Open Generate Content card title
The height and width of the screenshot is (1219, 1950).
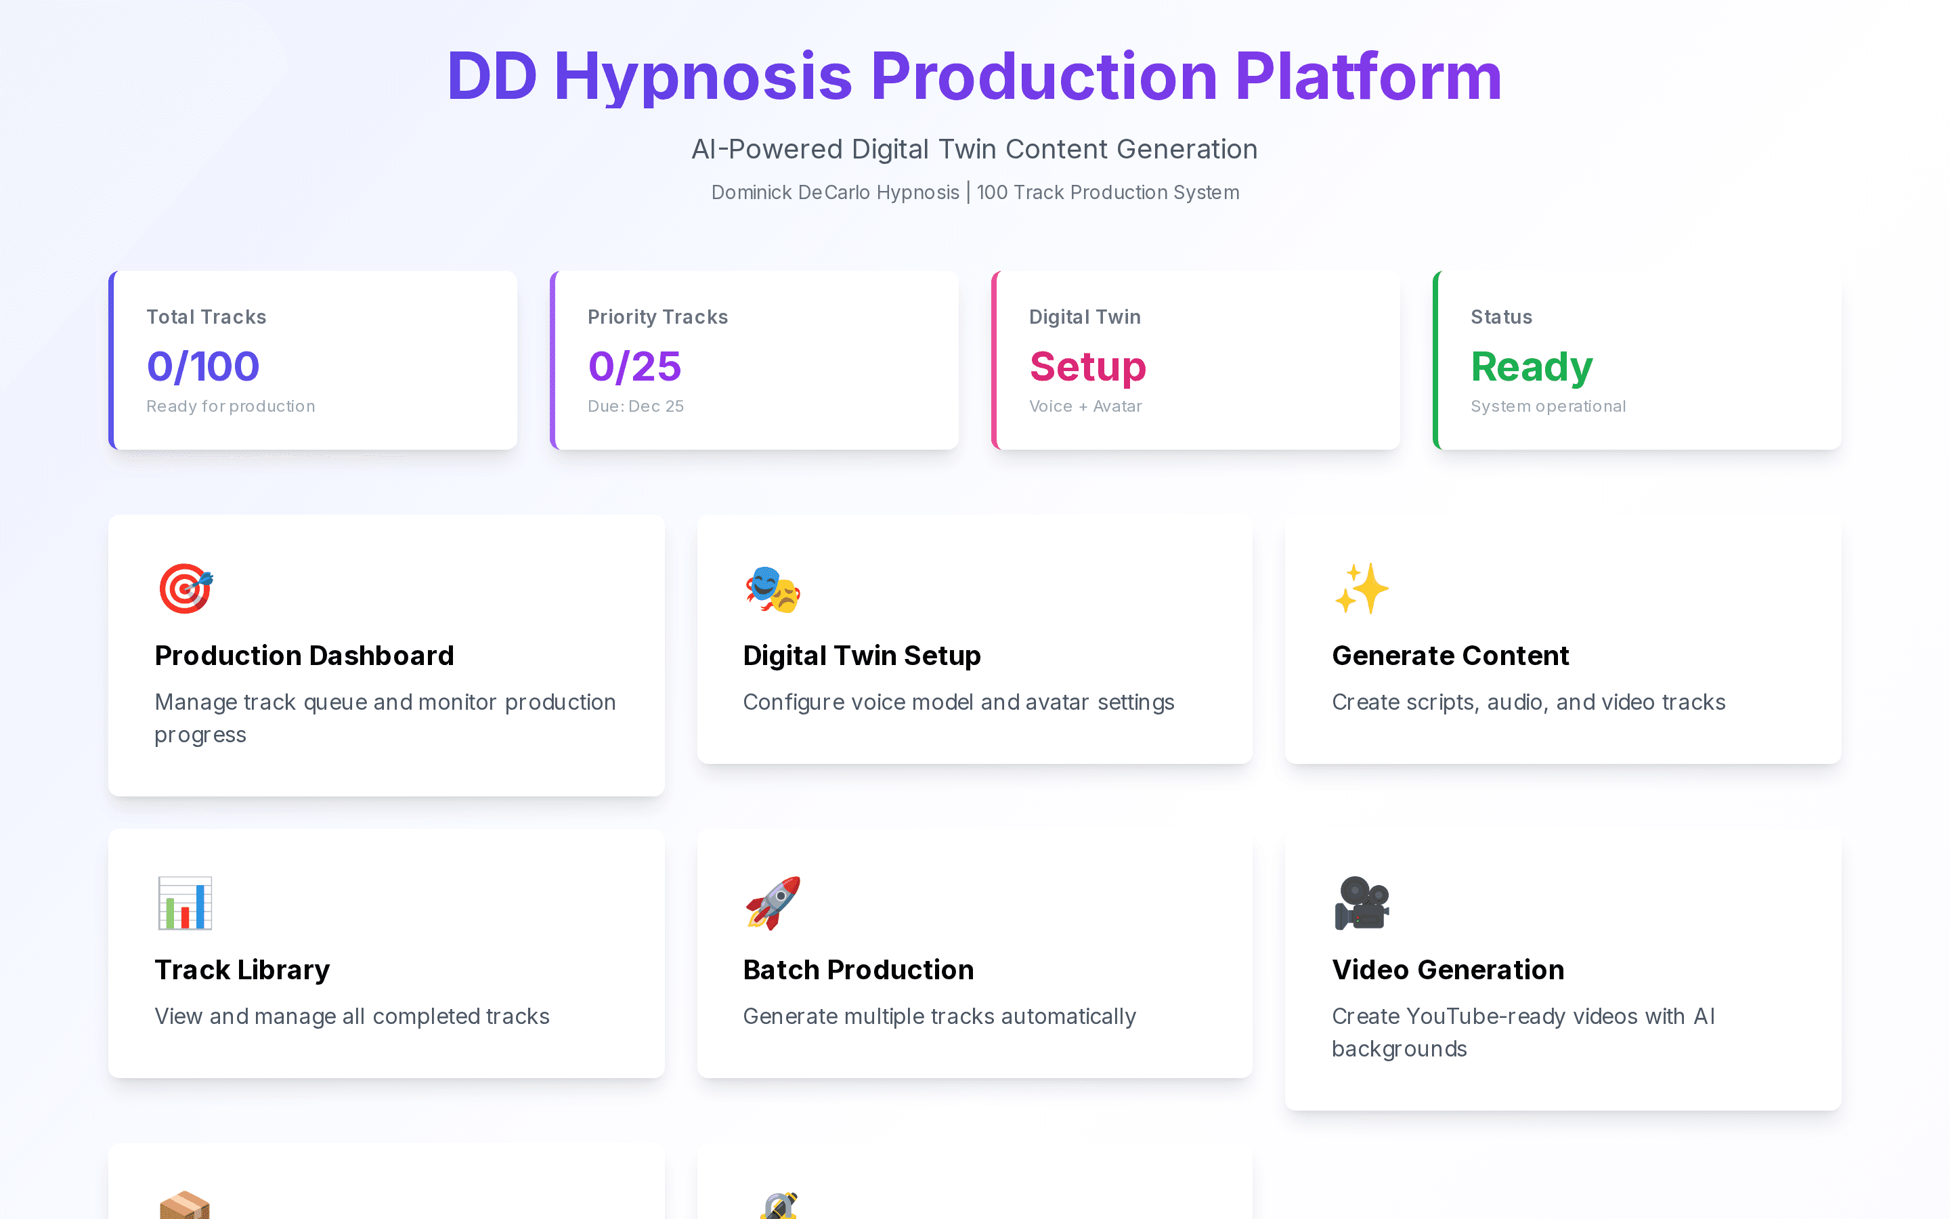pyautogui.click(x=1450, y=656)
